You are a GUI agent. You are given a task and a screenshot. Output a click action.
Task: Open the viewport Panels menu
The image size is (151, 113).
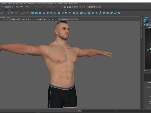click(x=8, y=17)
